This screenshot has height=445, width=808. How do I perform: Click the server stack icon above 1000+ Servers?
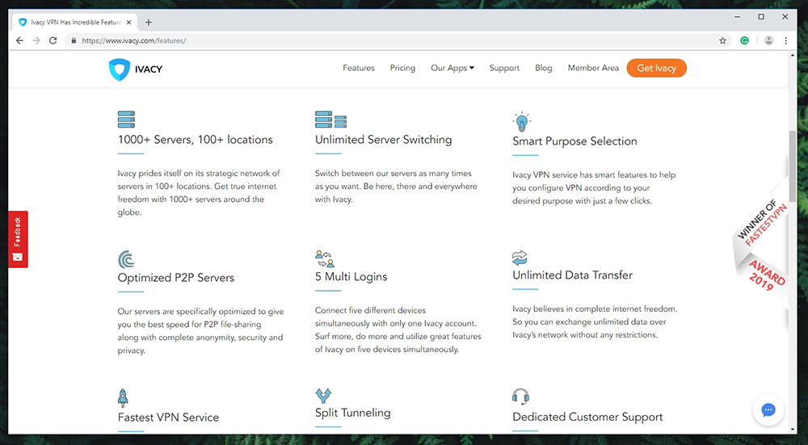coord(126,119)
